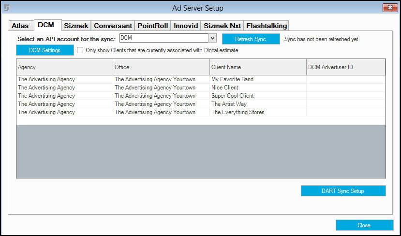This screenshot has height=236, width=401.
Task: Click the DCM Advertiser ID column header
Action: [x=346, y=67]
